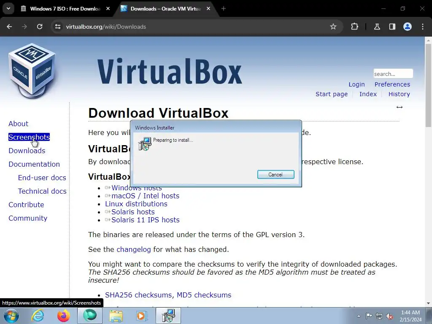Screen dimensions: 432x324
Task: Open Windows Media Player on taskbar
Action: 142,316
